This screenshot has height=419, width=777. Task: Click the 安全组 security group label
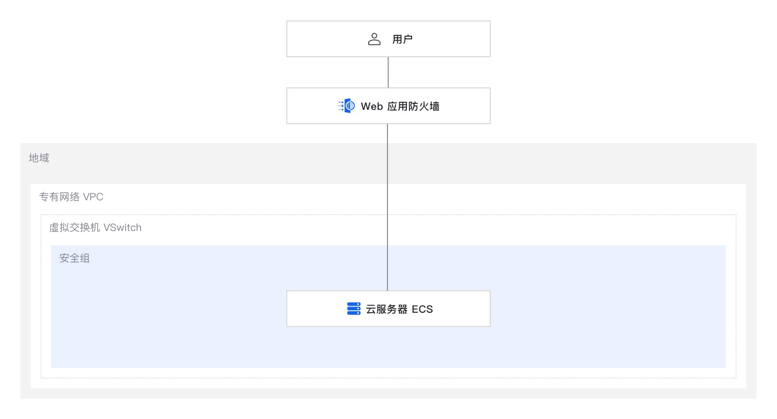[74, 258]
